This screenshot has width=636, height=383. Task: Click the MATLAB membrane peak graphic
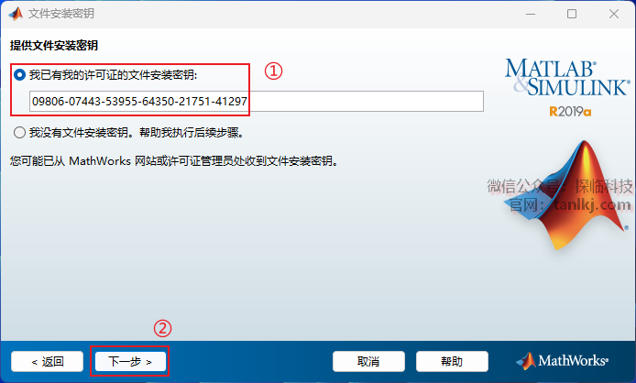(568, 195)
